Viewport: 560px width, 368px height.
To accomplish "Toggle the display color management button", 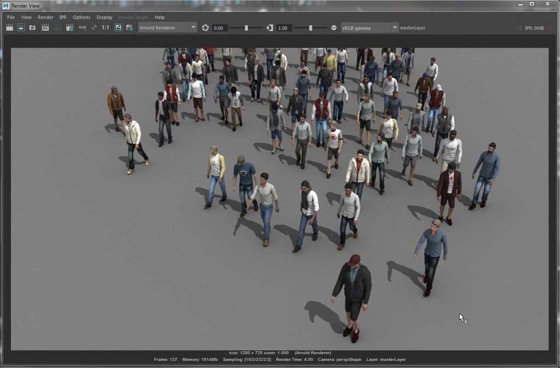I will tap(334, 27).
